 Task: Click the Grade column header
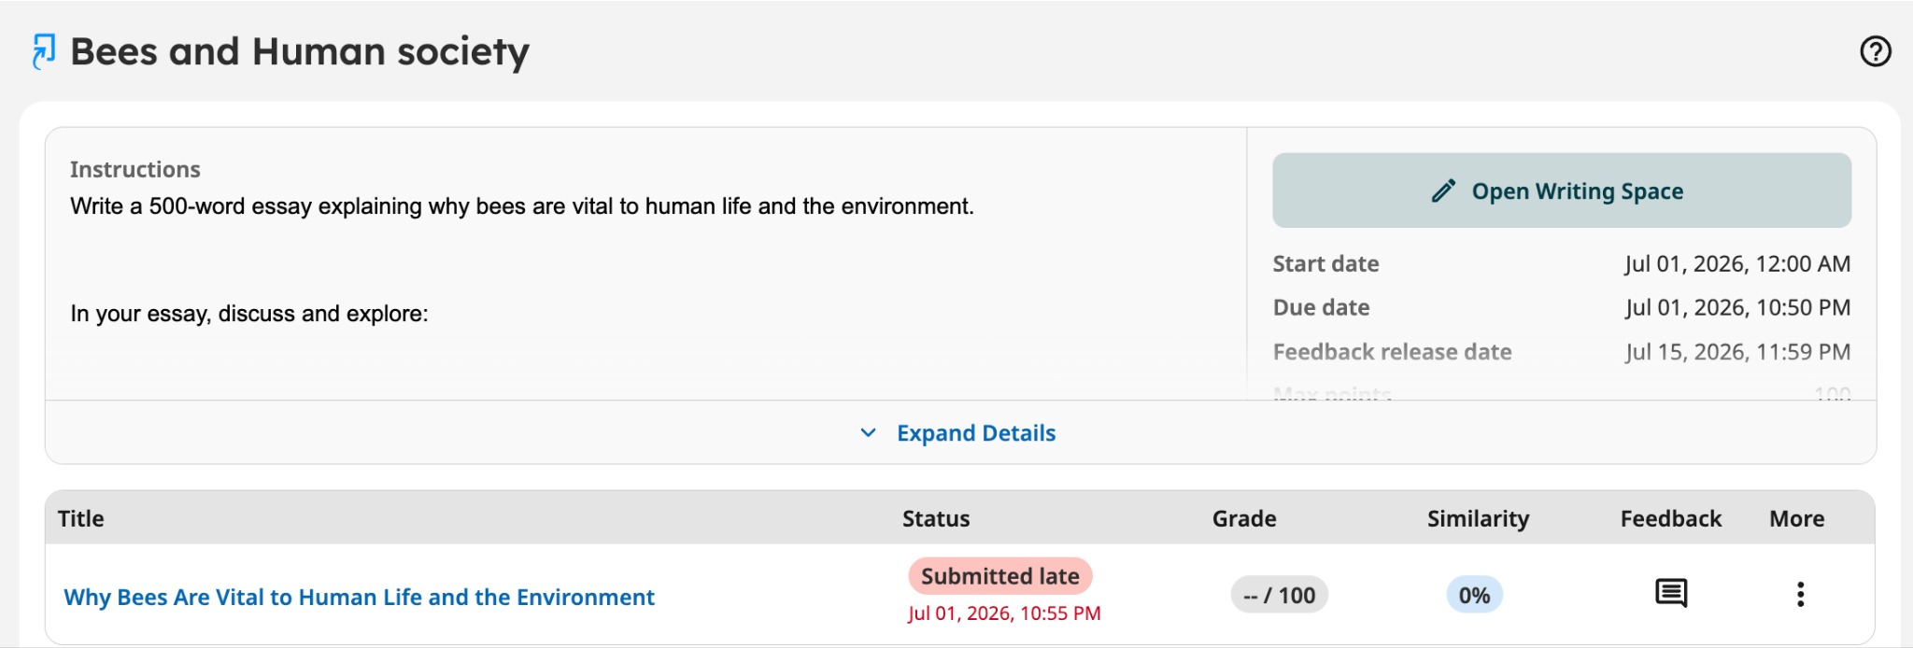1244,519
